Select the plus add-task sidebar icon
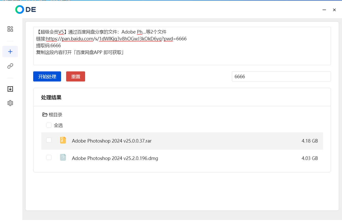The width and height of the screenshot is (342, 221). tap(10, 52)
